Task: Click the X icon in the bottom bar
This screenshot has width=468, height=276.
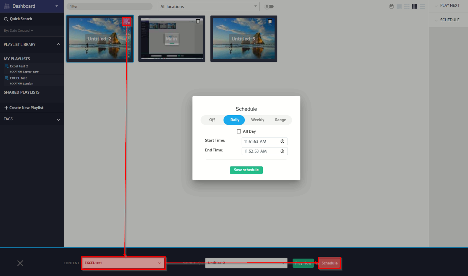Action: 20,263
